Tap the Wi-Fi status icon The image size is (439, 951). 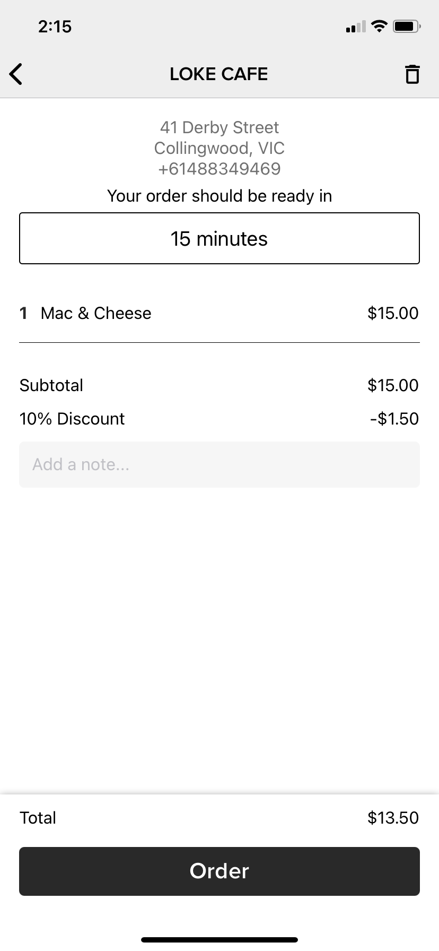pyautogui.click(x=379, y=26)
